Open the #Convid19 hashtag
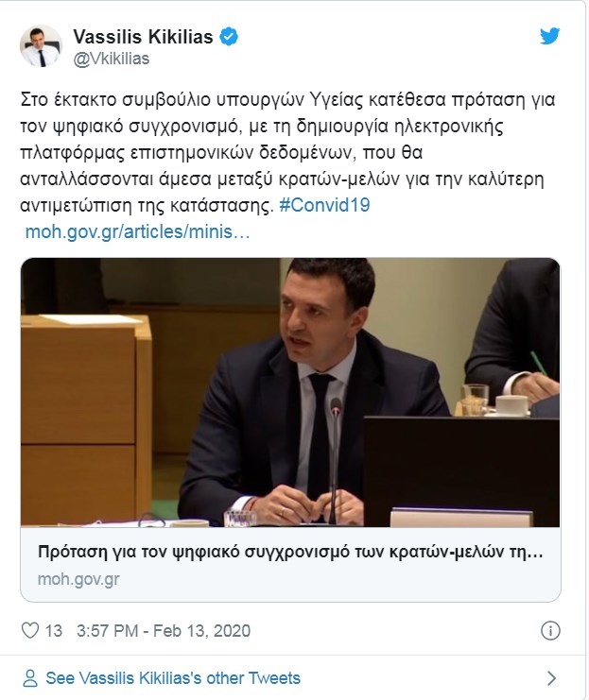 pyautogui.click(x=324, y=205)
